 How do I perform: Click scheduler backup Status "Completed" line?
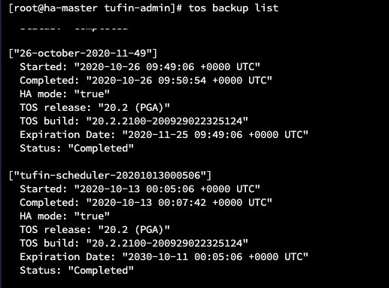click(77, 271)
